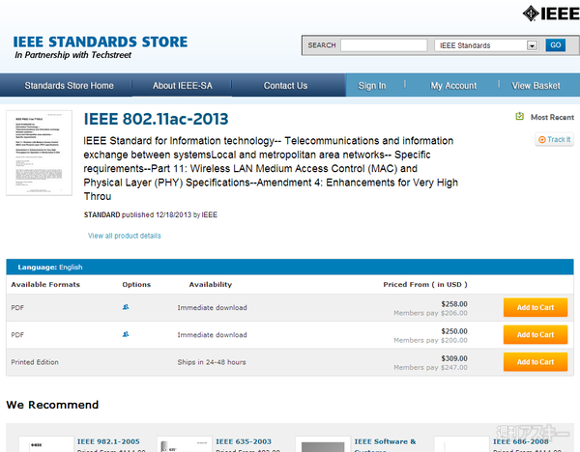Click the Printed Edition format label
This screenshot has width=580, height=452.
tap(35, 362)
